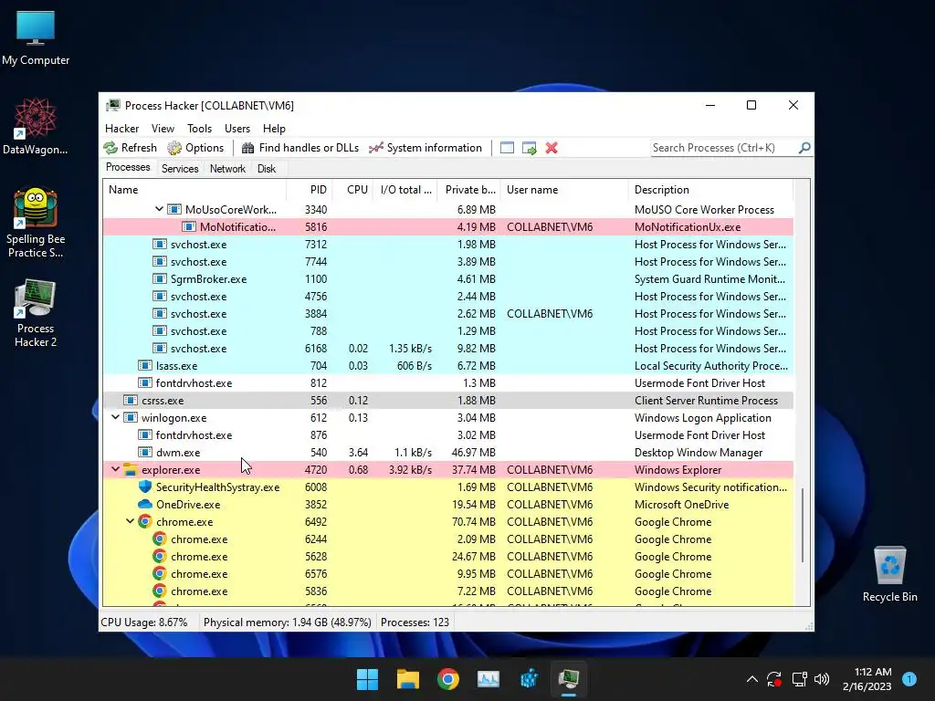
Task: Click Process Hacker taskbar icon
Action: 569,679
